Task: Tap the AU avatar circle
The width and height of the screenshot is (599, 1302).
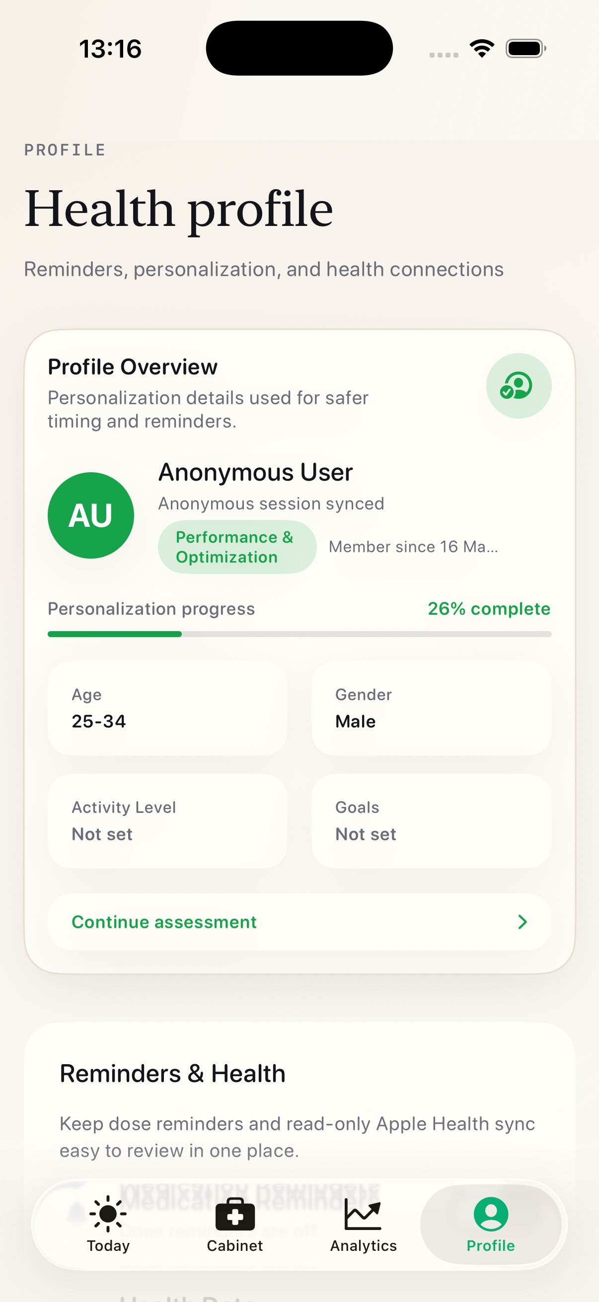Action: [x=91, y=515]
